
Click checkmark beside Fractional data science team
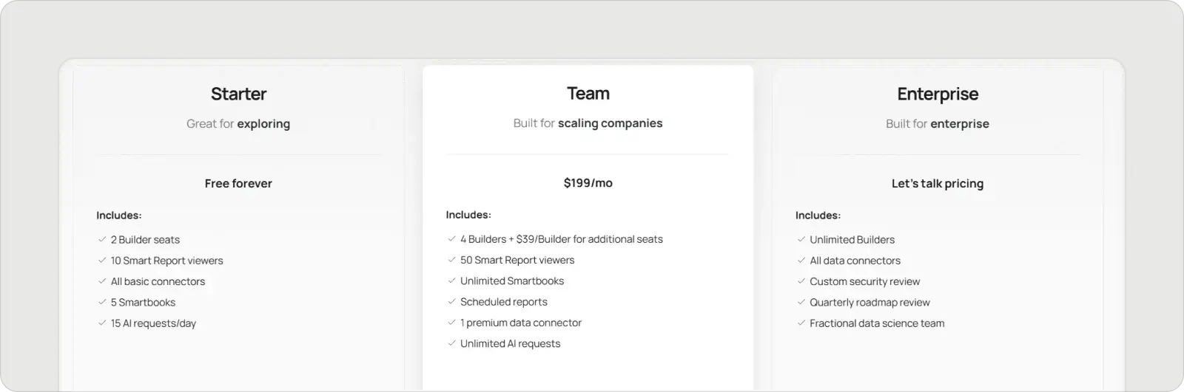tap(801, 323)
